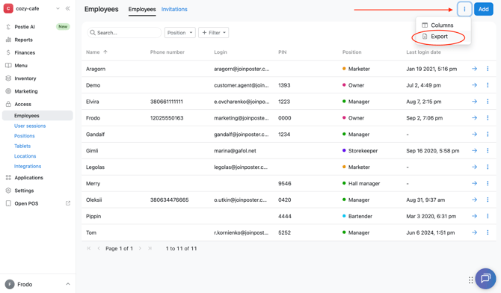The image size is (501, 293).
Task: Open Elvira's details arrow
Action: (475, 102)
